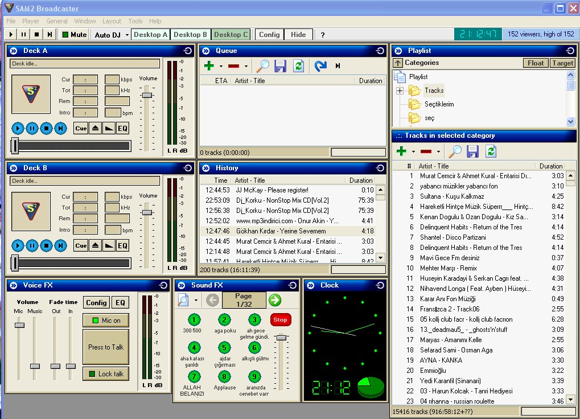Viewport: 580px width, 419px height.
Task: Switch to Desktop B layout
Action: click(x=191, y=34)
